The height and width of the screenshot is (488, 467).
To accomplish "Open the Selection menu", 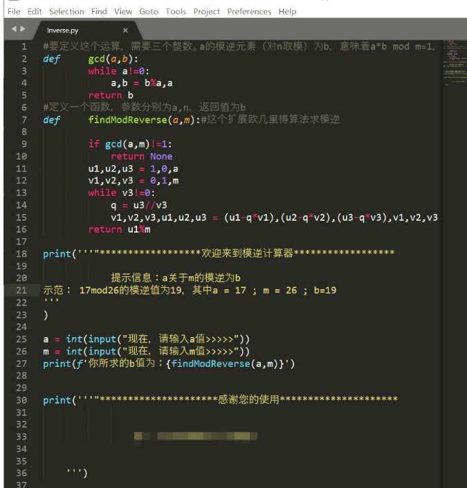I will click(66, 12).
